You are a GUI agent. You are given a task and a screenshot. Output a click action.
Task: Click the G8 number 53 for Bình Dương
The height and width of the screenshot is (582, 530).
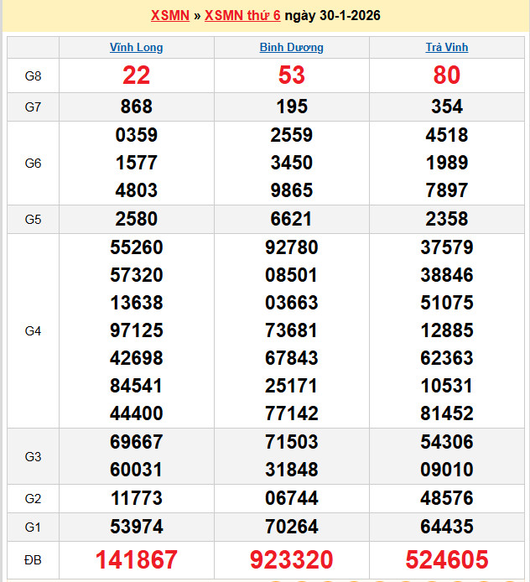[x=291, y=75]
